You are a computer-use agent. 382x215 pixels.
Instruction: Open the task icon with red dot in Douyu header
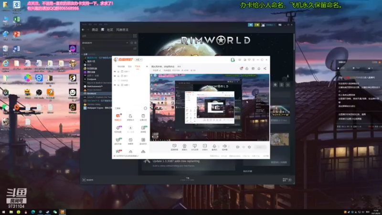(x=241, y=68)
